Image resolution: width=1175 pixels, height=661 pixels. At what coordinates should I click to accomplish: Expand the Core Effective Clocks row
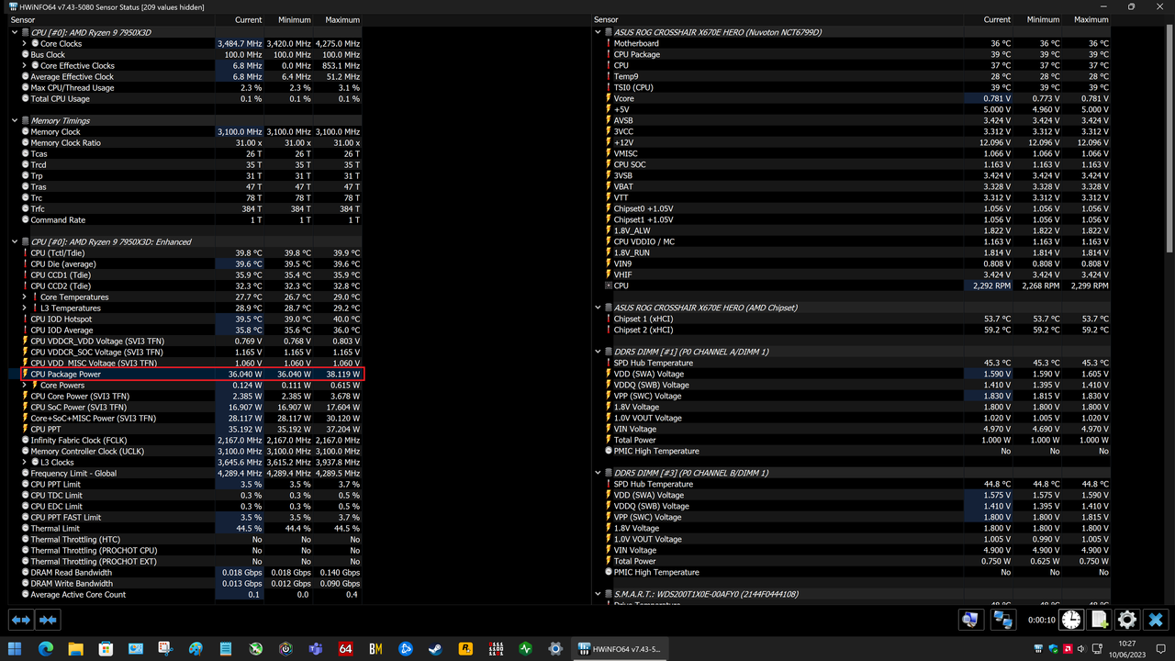(x=25, y=65)
